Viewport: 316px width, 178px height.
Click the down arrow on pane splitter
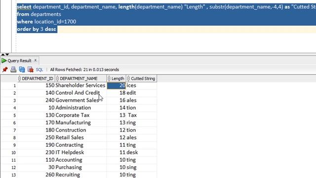point(7,54)
